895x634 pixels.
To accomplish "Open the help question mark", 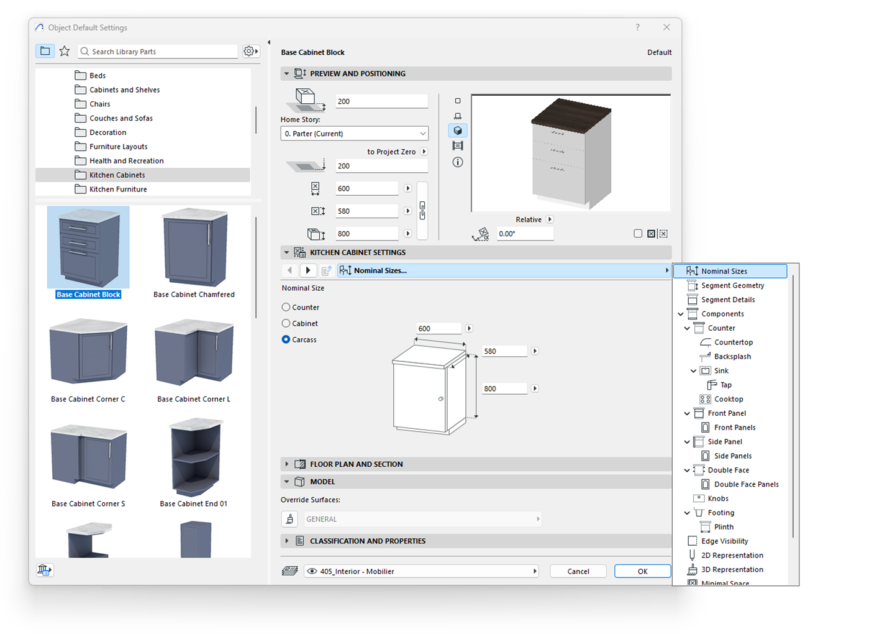I will pos(637,27).
